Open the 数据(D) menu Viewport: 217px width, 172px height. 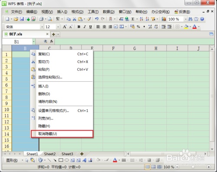coord(108,12)
